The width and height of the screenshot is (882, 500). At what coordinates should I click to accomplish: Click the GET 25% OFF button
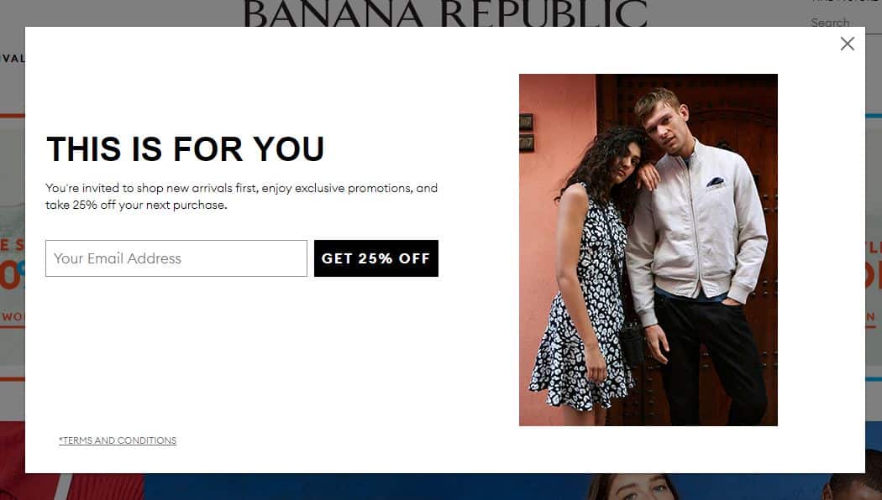[x=376, y=258]
